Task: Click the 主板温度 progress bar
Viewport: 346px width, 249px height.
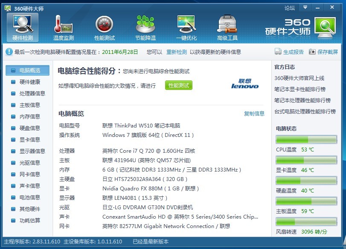Action: click(306, 201)
